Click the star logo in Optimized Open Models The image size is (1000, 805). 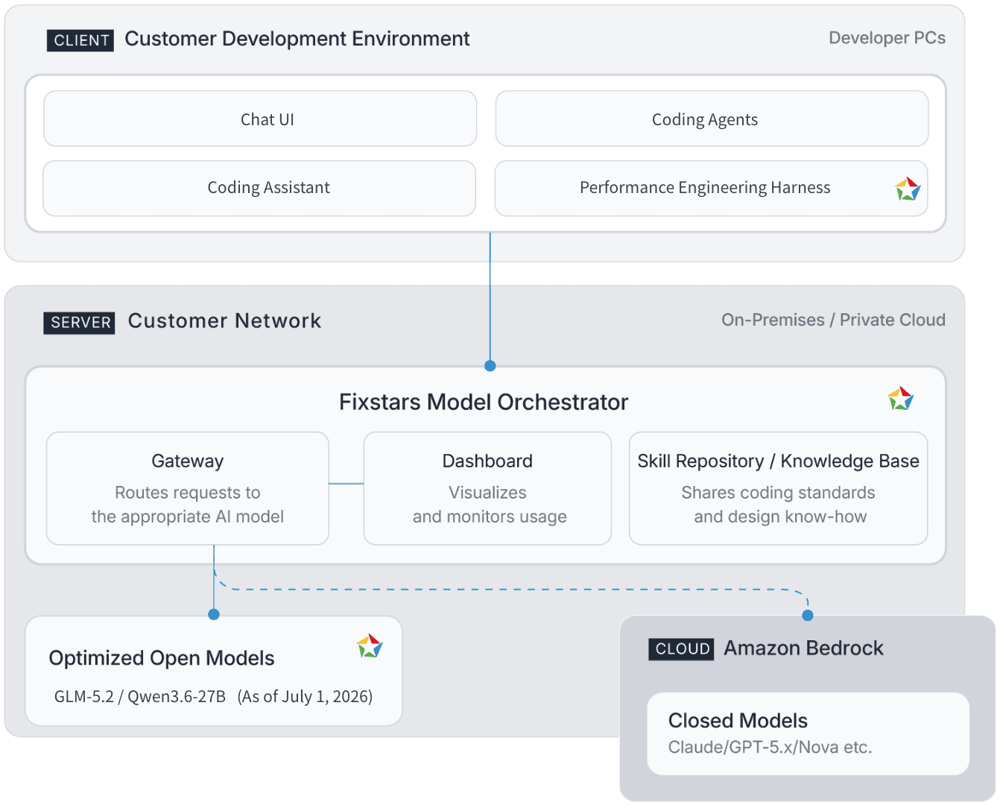pyautogui.click(x=370, y=645)
